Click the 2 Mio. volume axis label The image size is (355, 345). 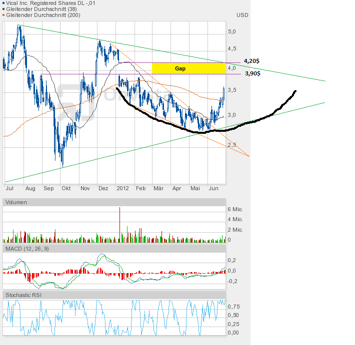tap(235, 230)
